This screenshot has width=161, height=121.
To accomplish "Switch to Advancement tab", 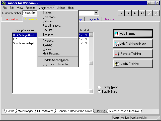I will point(30,19).
